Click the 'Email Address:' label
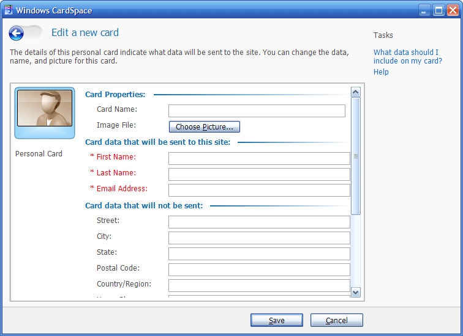Viewport: 463px width, 336px height. (122, 189)
